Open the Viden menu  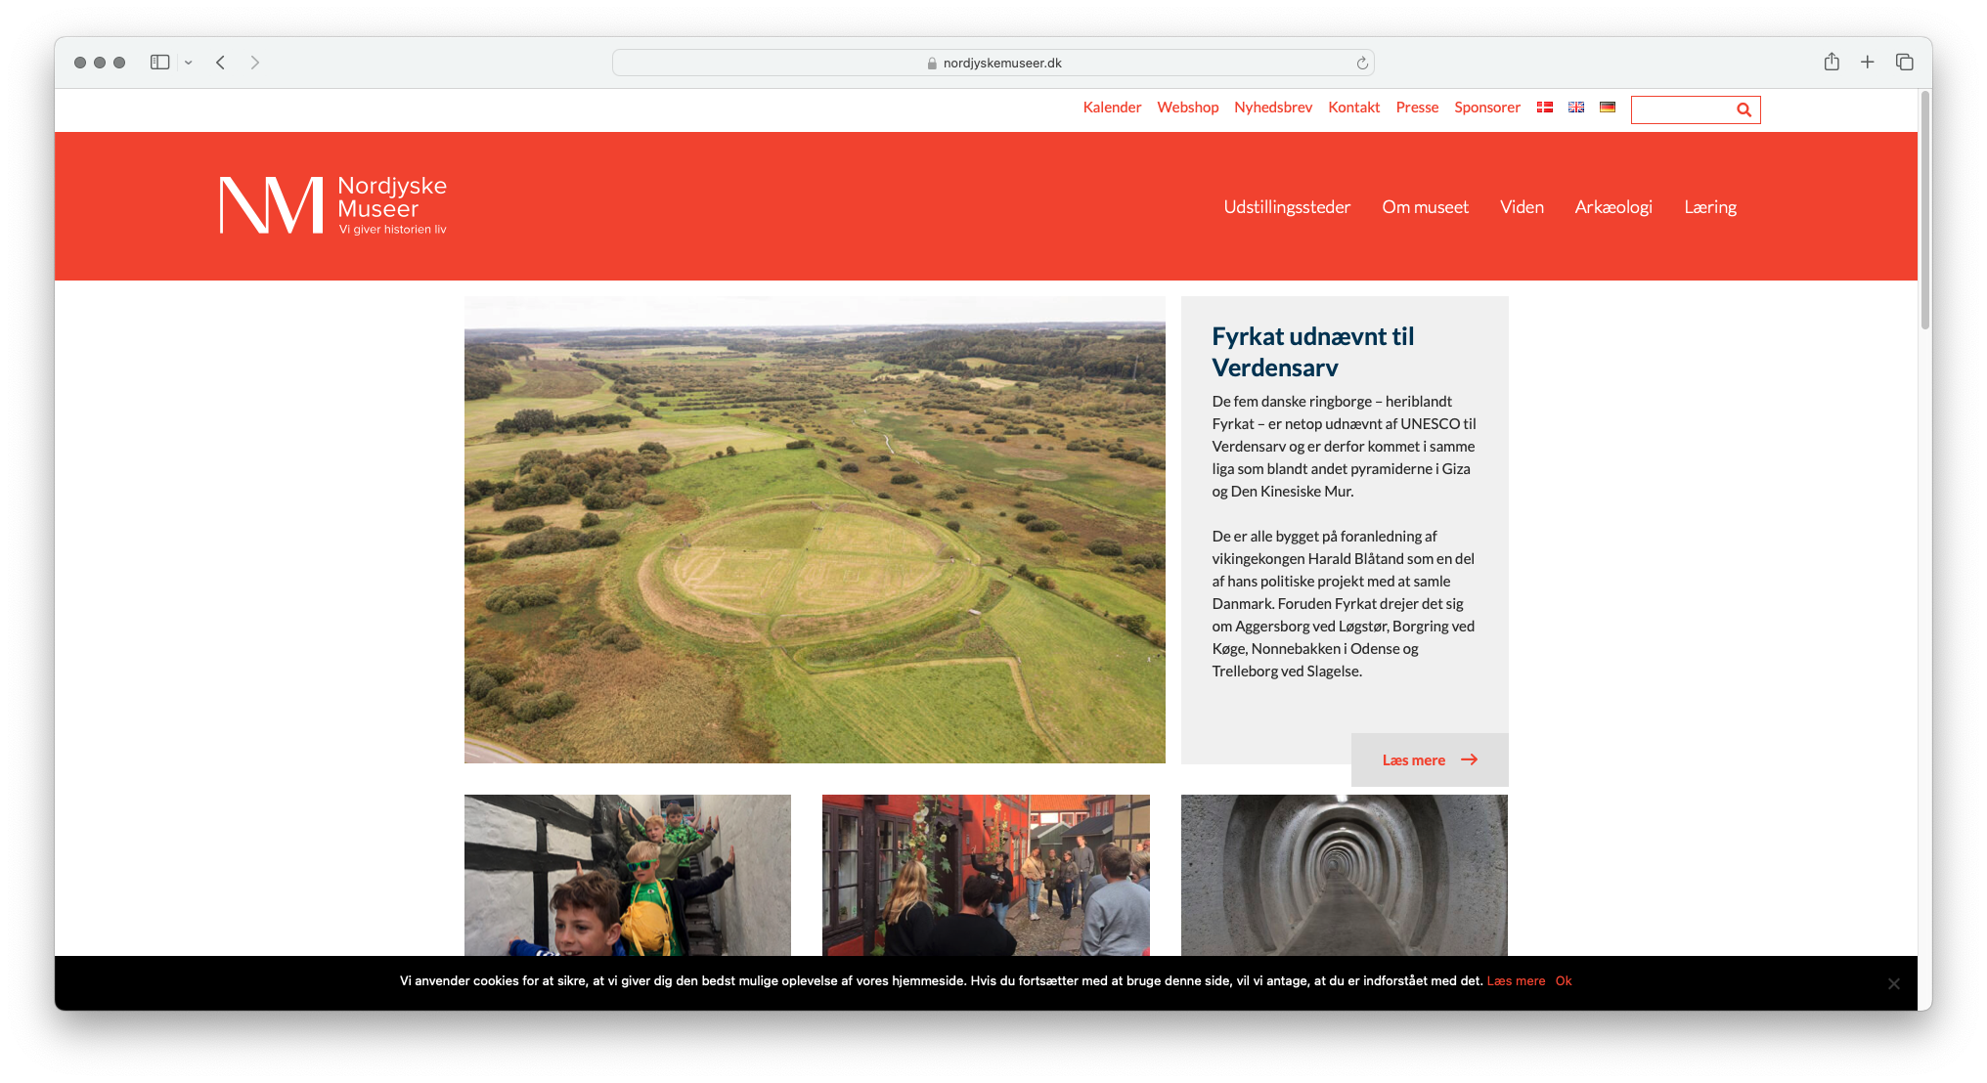pos(1522,207)
